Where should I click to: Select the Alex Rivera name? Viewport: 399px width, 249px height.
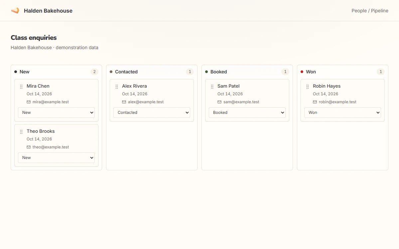134,86
